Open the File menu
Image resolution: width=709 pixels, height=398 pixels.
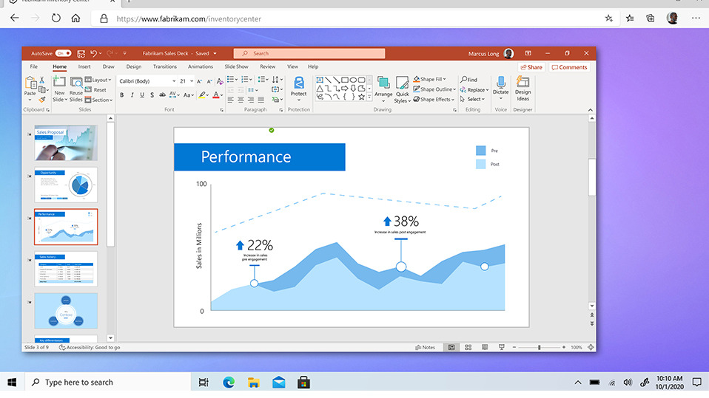pos(34,66)
